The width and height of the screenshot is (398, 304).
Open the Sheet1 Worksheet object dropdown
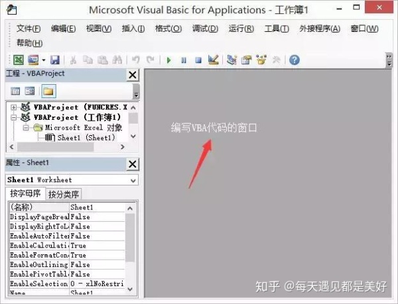(x=133, y=180)
